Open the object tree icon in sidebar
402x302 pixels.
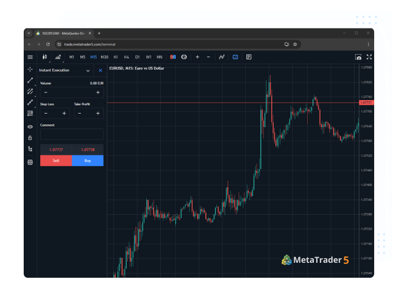click(x=30, y=149)
